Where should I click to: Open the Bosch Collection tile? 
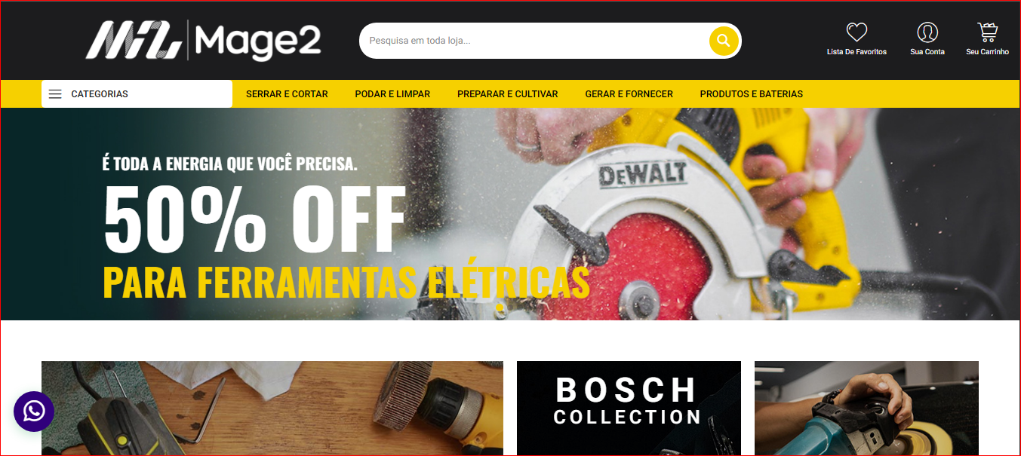[x=629, y=408]
